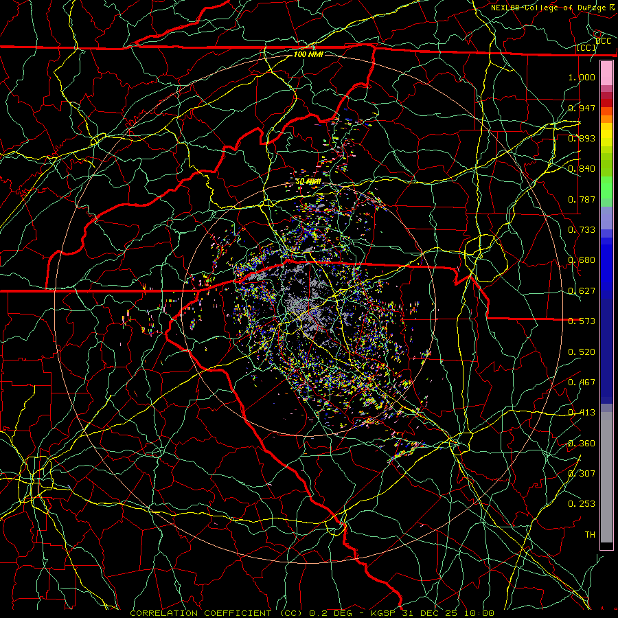Screen dimensions: 618x618
Task: Click the 0.787 legend value
Action: [582, 199]
